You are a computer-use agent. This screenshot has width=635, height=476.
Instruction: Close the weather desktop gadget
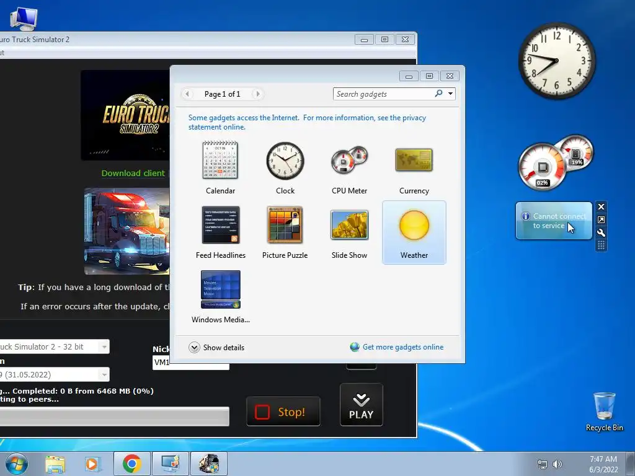coord(601,207)
